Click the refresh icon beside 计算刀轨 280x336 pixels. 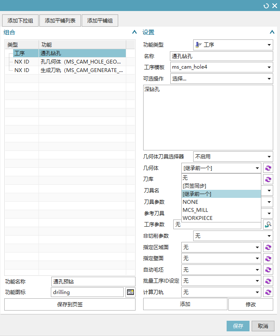click(268, 292)
